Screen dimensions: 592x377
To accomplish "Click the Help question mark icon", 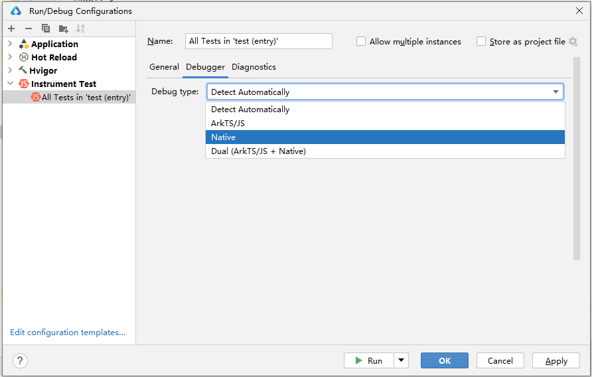I will click(x=20, y=361).
